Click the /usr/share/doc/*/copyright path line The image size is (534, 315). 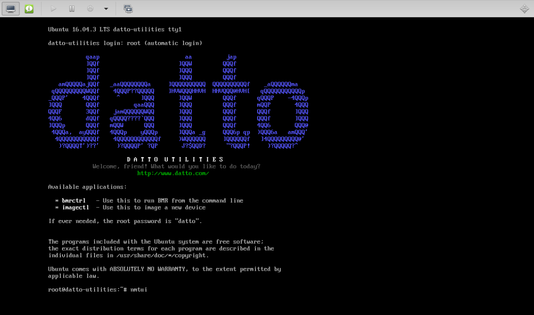coord(128,256)
